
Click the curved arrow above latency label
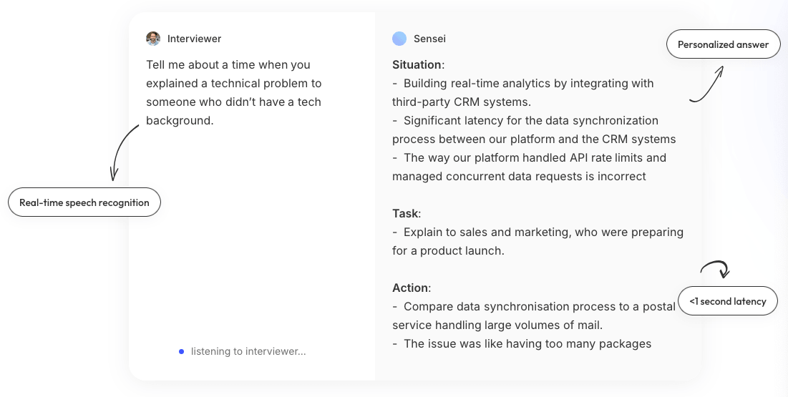point(714,268)
